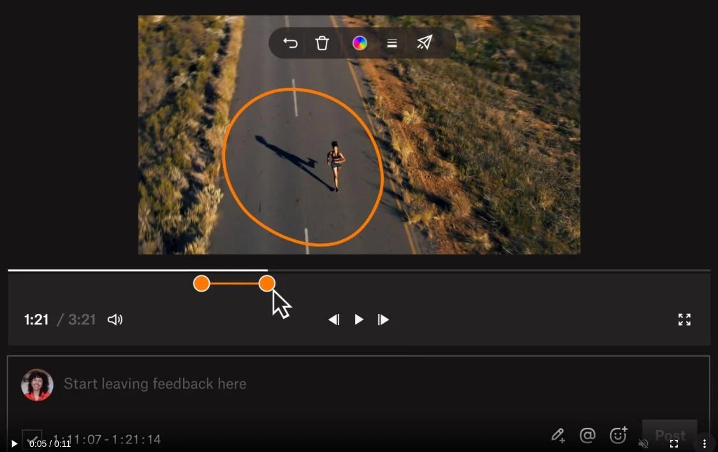This screenshot has height=452, width=718.
Task: Post the feedback comment
Action: (670, 435)
